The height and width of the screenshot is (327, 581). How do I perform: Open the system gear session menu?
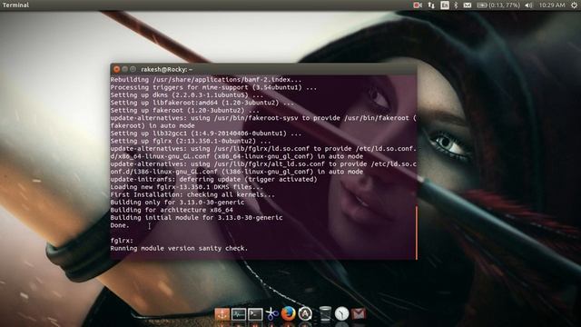[x=574, y=5]
